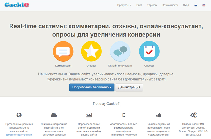The image size is (211, 139).
Task: Switch language with the UK flag icon
Action: pyautogui.click(x=204, y=5)
